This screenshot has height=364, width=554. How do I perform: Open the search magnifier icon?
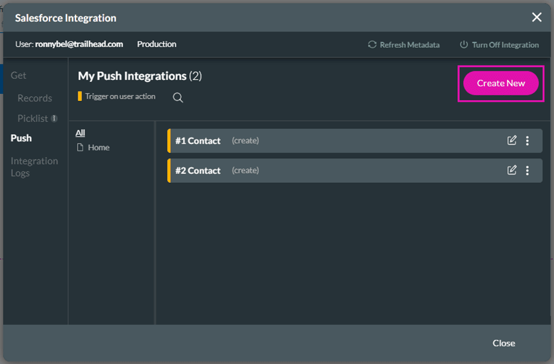178,97
